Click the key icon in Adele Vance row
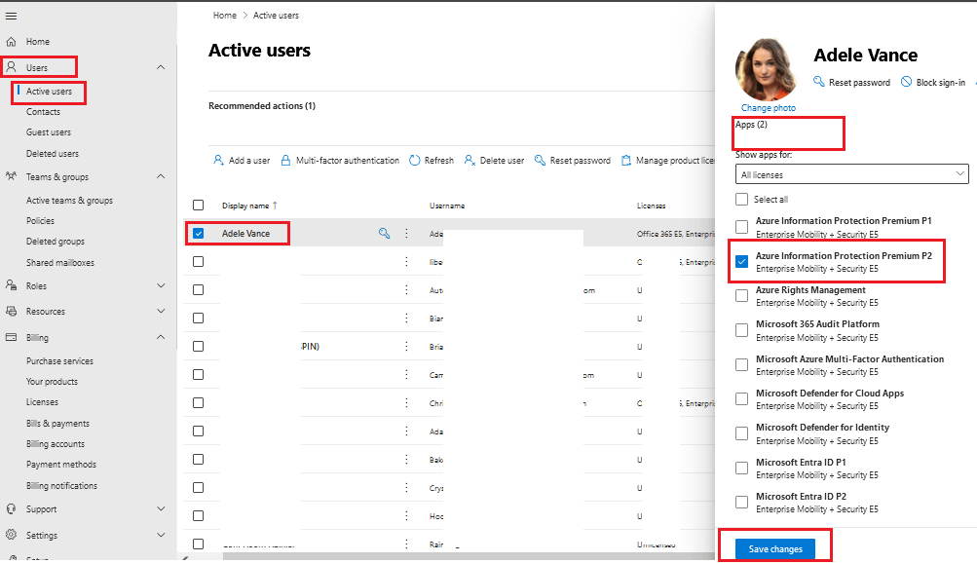This screenshot has width=977, height=563. pos(385,233)
